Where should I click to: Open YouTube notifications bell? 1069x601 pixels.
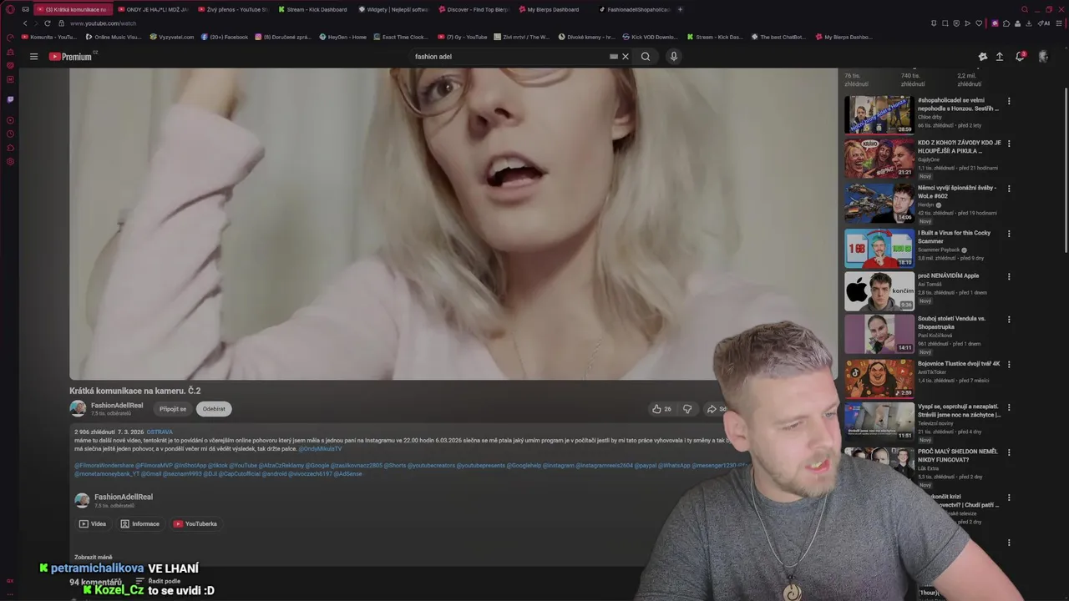pyautogui.click(x=1020, y=57)
